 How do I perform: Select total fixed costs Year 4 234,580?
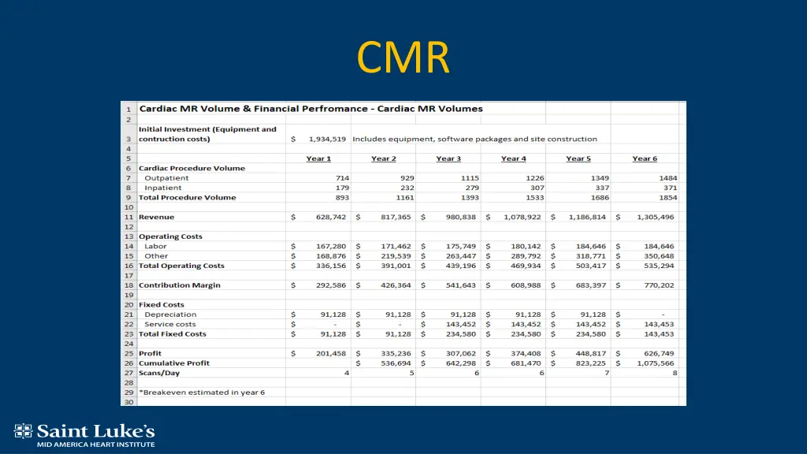(526, 334)
